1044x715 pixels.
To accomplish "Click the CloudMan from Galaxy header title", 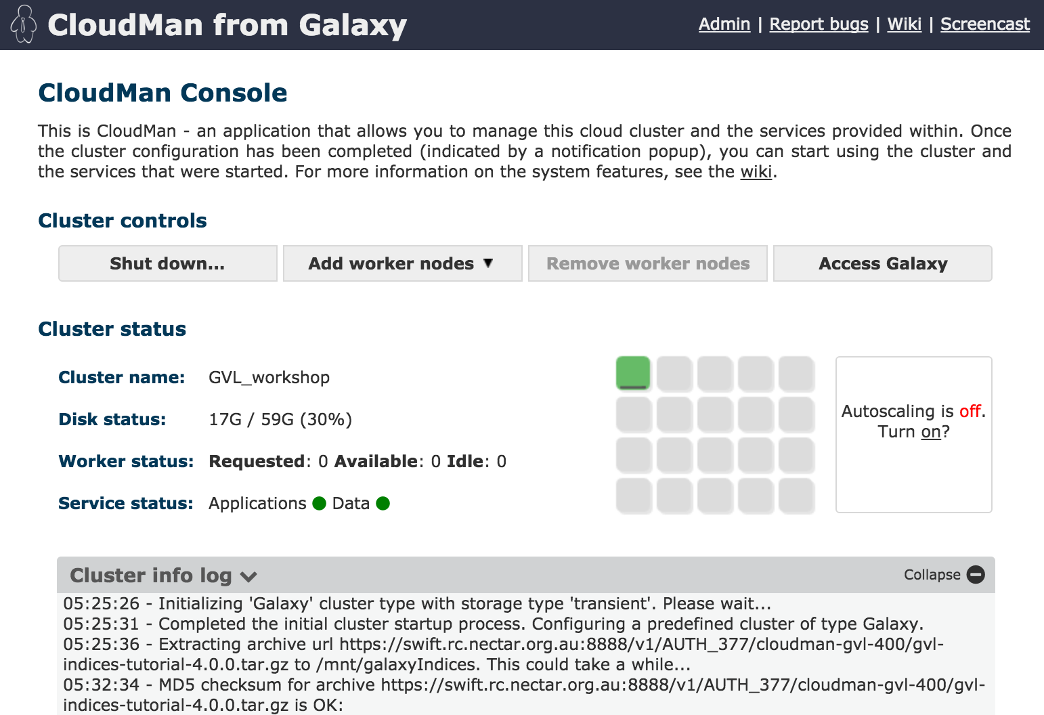I will click(x=227, y=25).
